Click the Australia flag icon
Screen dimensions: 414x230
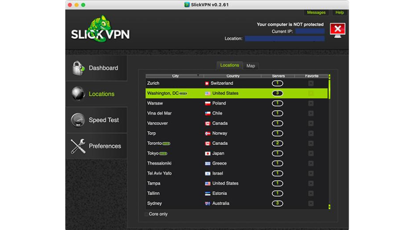pyautogui.click(x=207, y=204)
